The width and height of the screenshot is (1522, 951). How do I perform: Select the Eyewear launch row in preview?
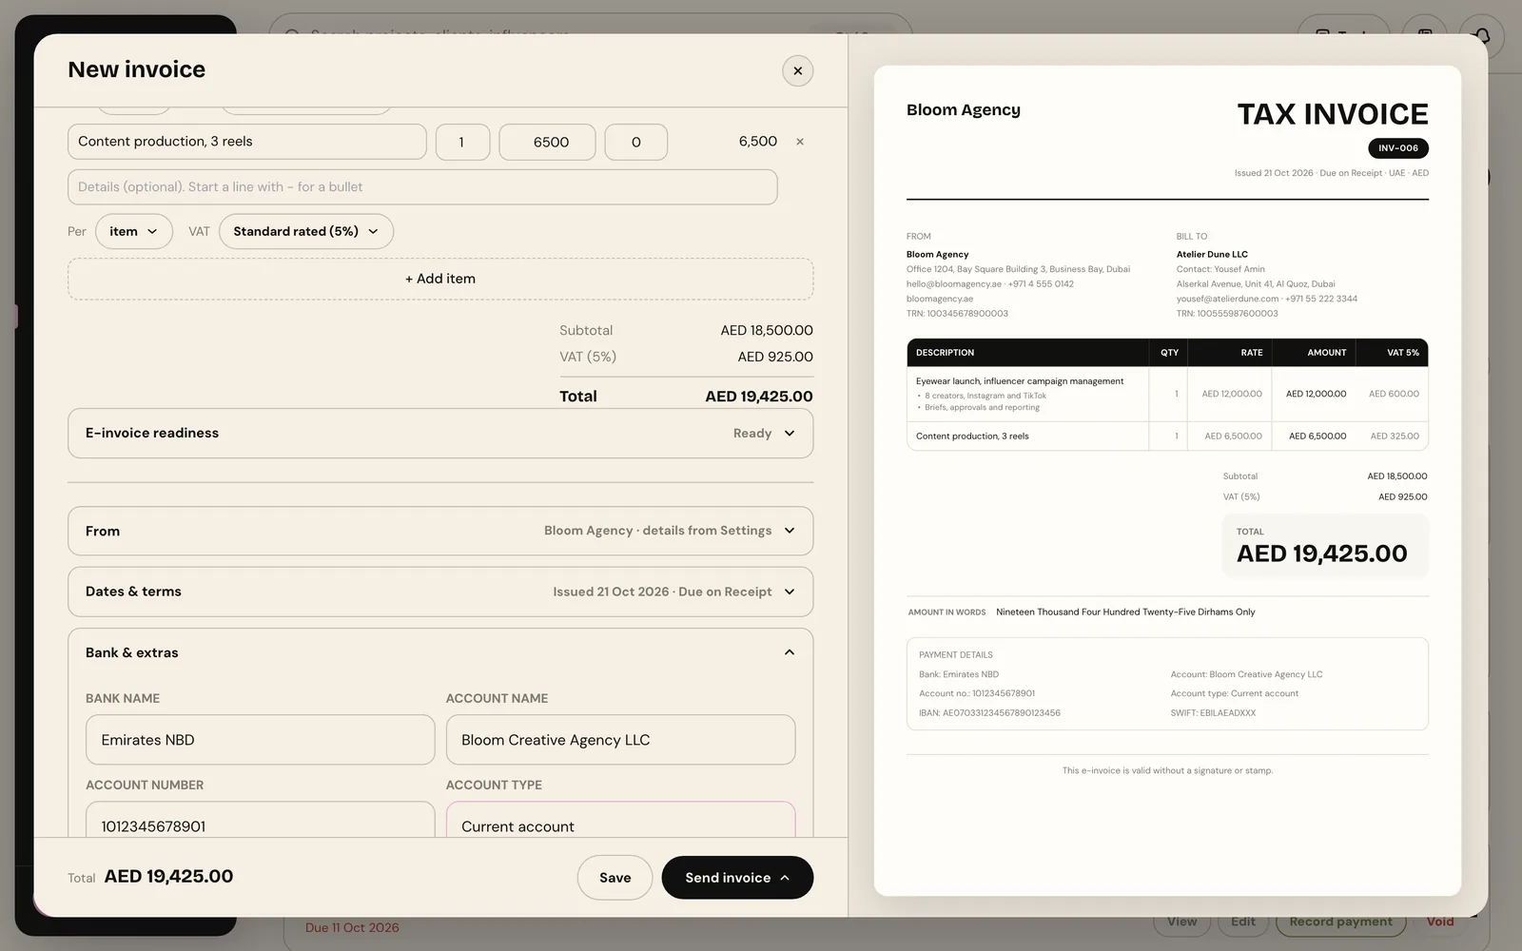1167,394
